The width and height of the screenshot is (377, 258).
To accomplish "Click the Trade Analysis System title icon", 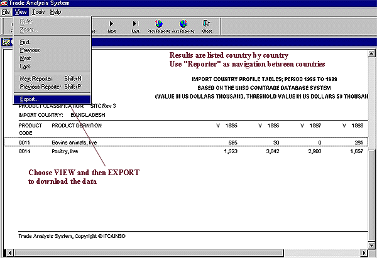I will coord(6,4).
